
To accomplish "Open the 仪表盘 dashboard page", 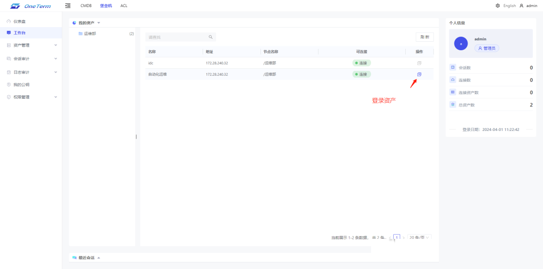I will tap(20, 22).
